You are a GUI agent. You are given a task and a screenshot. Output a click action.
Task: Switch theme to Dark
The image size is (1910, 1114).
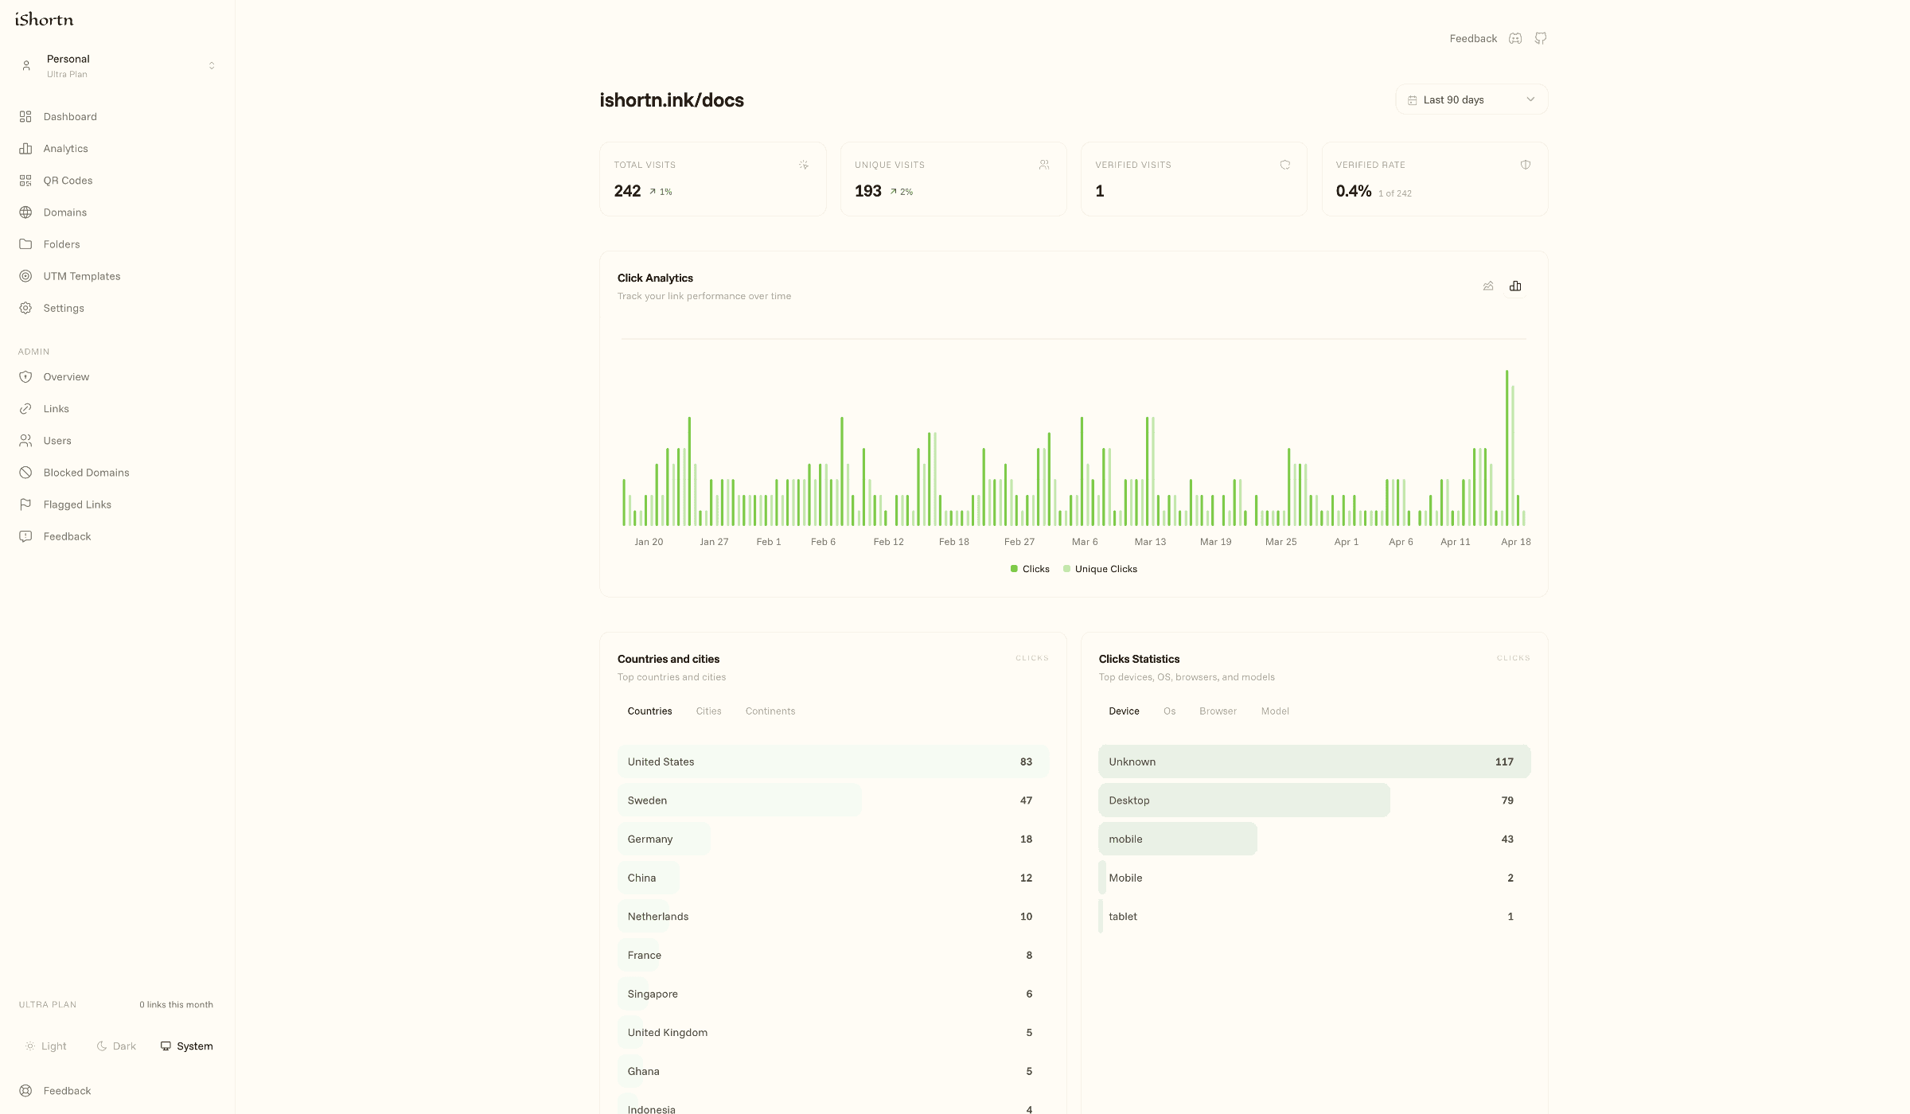pos(116,1046)
